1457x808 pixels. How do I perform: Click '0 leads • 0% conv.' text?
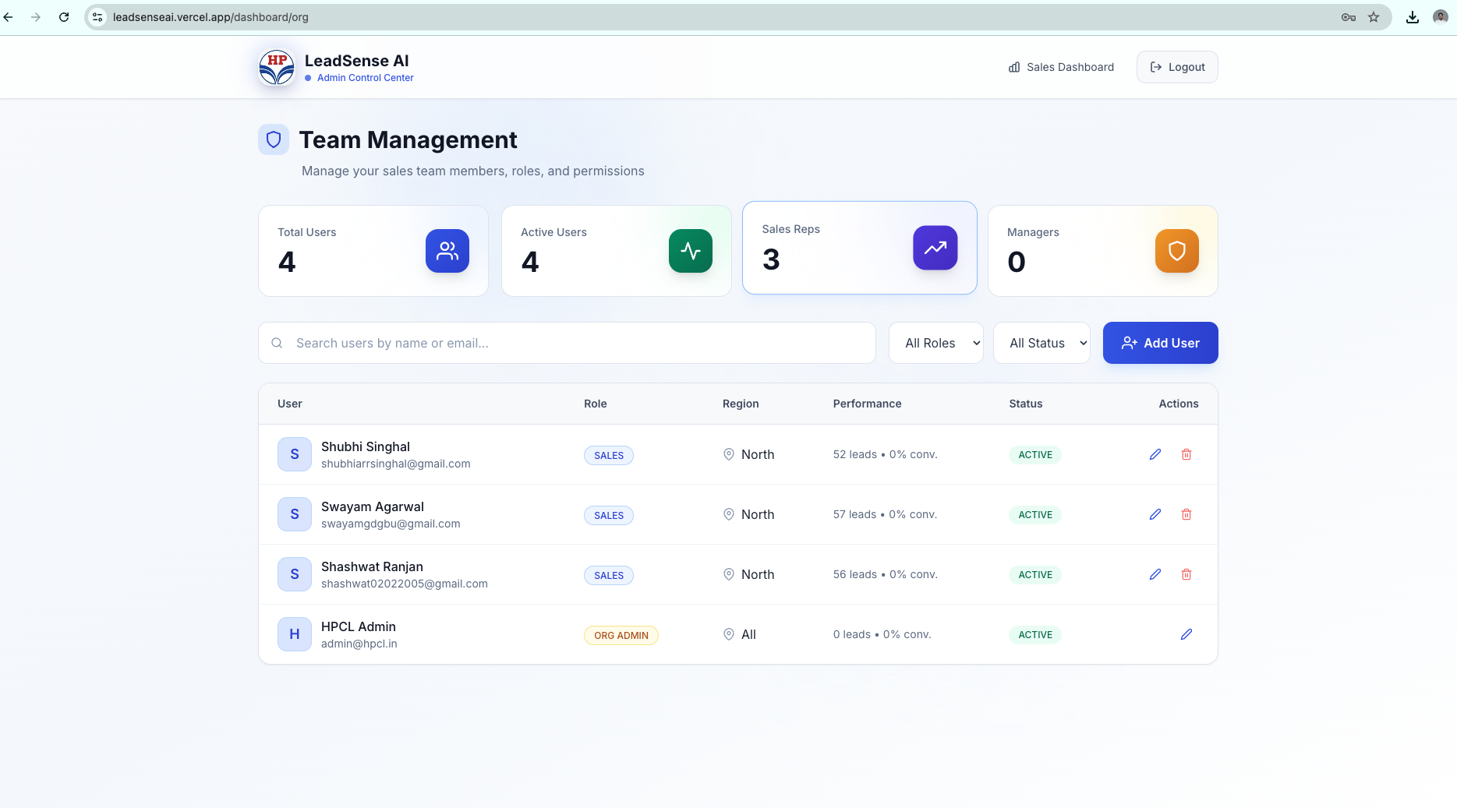(x=882, y=634)
